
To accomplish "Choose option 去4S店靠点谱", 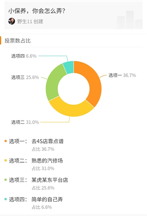I will [x=47, y=141].
